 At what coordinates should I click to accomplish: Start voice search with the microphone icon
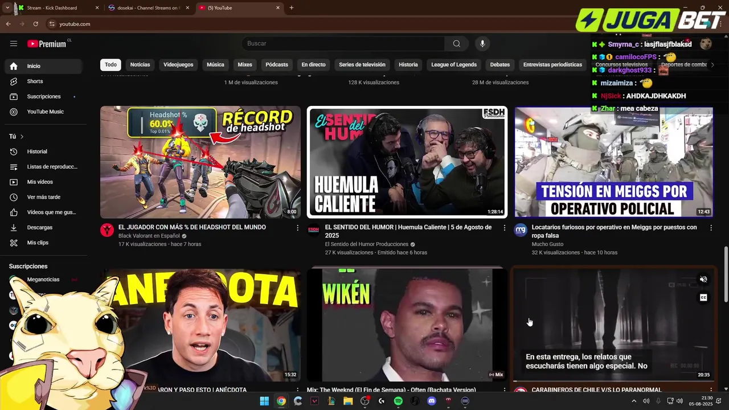[x=482, y=43]
